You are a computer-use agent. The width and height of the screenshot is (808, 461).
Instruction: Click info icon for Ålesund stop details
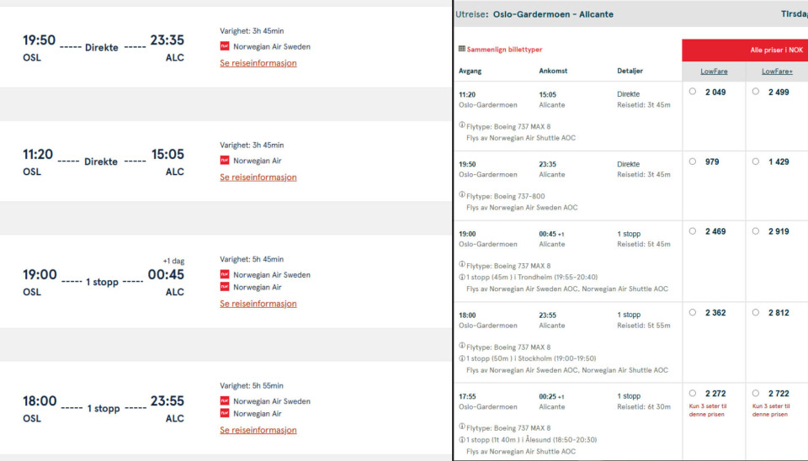pyautogui.click(x=462, y=439)
